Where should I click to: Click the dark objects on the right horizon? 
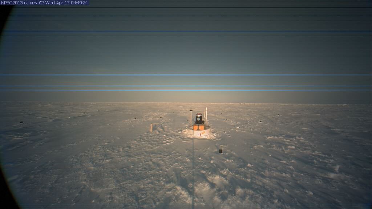pos(242,103)
